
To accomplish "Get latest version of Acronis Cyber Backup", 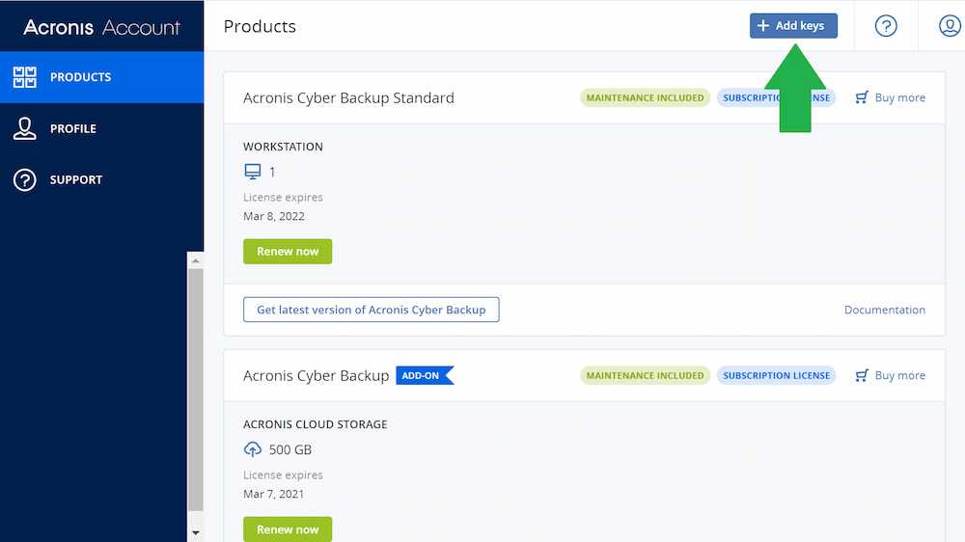I will tap(371, 310).
